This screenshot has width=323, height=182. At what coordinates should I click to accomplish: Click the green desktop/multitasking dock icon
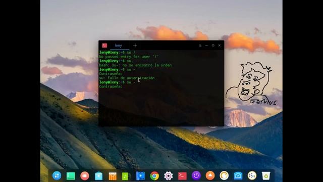point(71,176)
